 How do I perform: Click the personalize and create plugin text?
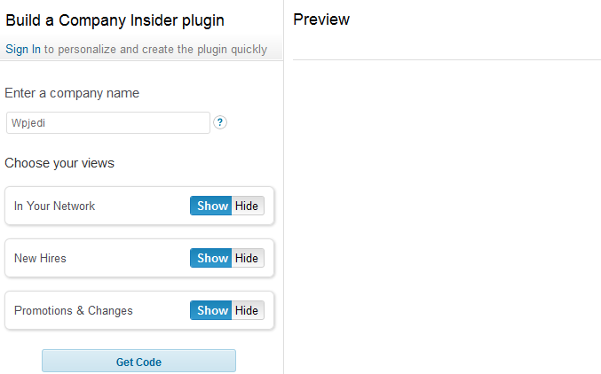click(155, 50)
